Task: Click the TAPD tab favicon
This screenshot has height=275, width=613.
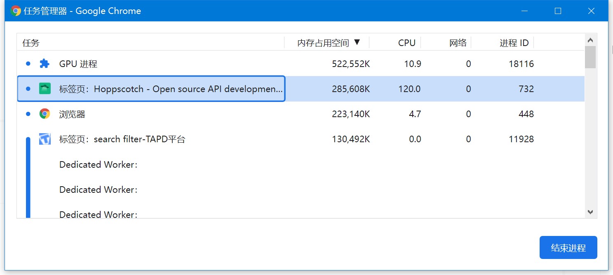Action: (45, 139)
